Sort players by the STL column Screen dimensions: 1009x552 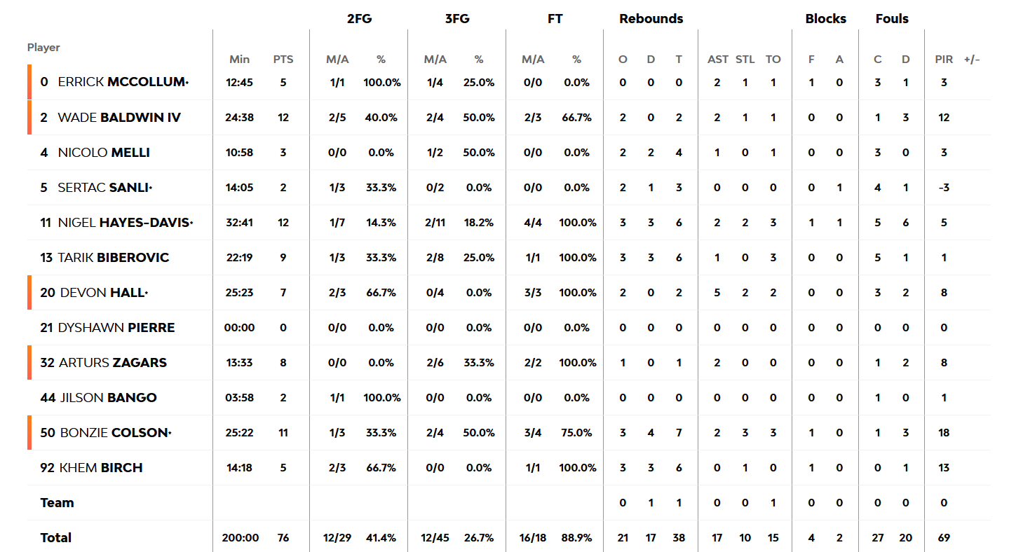click(x=745, y=60)
